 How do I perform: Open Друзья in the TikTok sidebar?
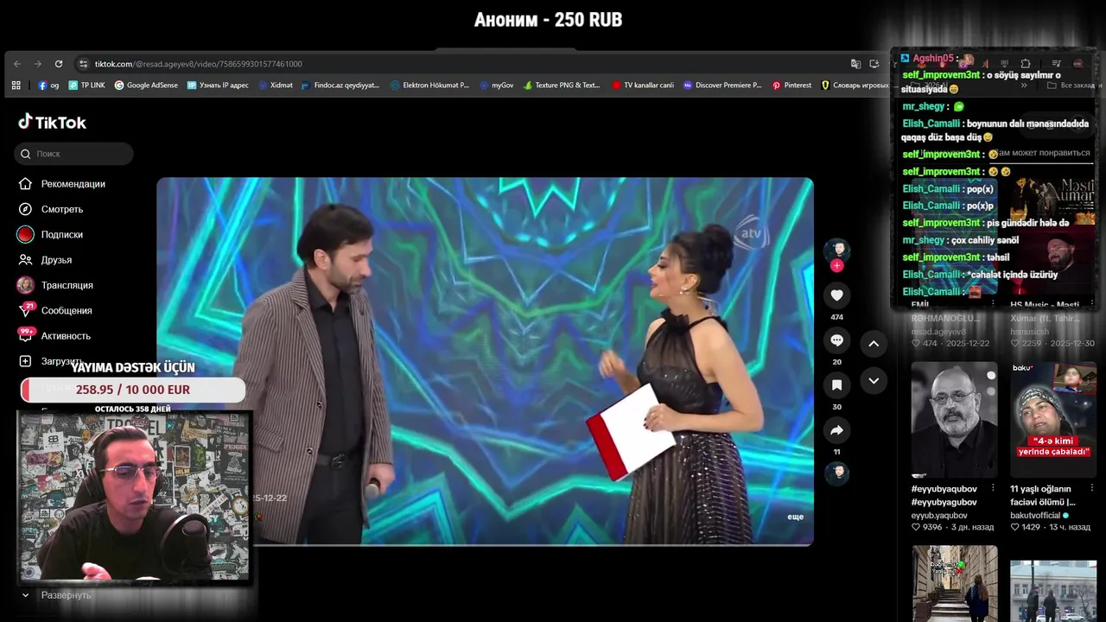click(x=45, y=260)
